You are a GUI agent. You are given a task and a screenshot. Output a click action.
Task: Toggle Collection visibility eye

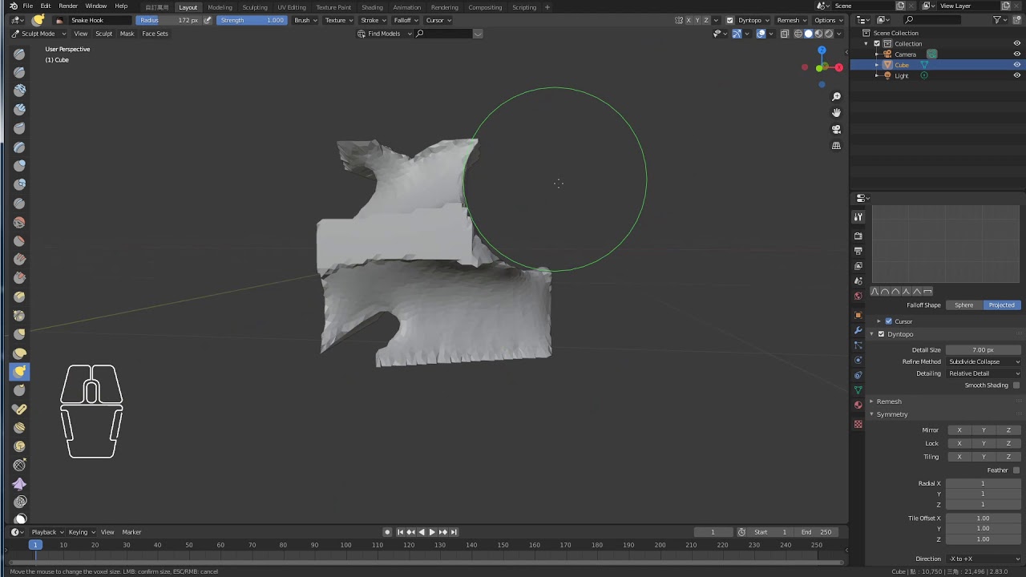1017,43
